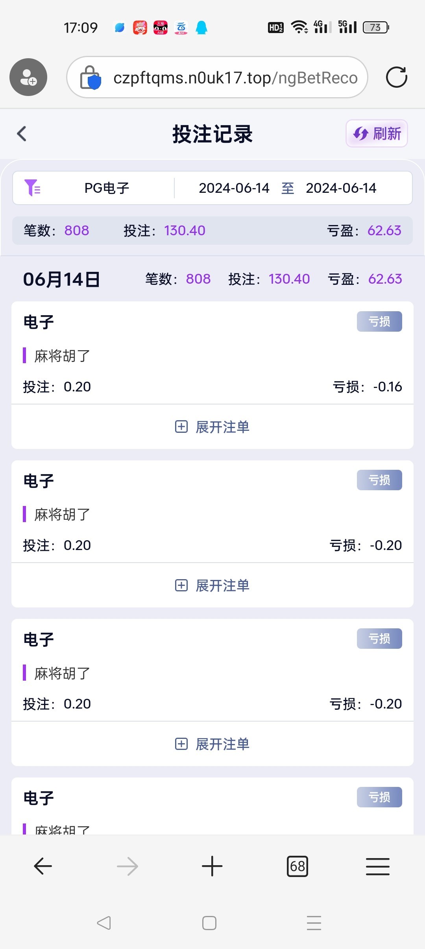This screenshot has width=425, height=949.
Task: Pick the start date 2024-06-14
Action: pos(234,188)
